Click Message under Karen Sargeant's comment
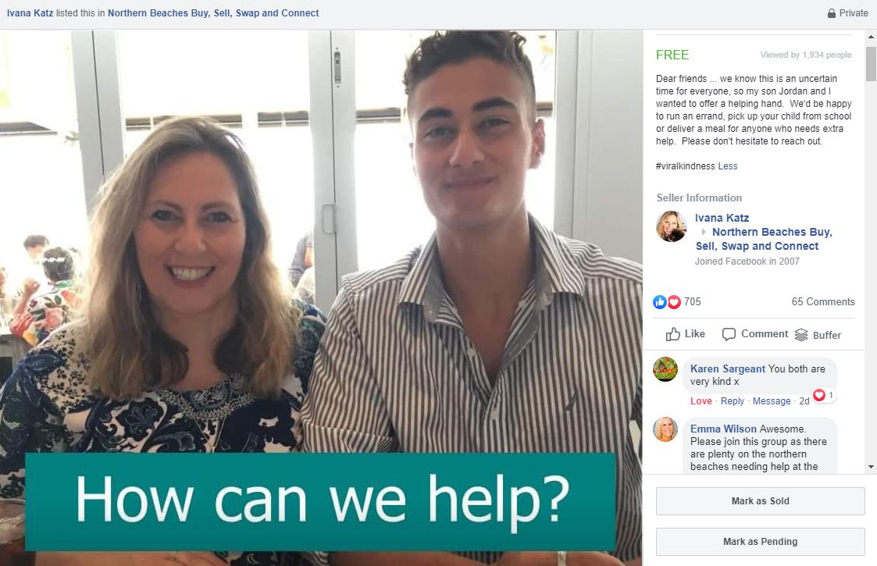Image resolution: width=877 pixels, height=566 pixels. coord(772,401)
